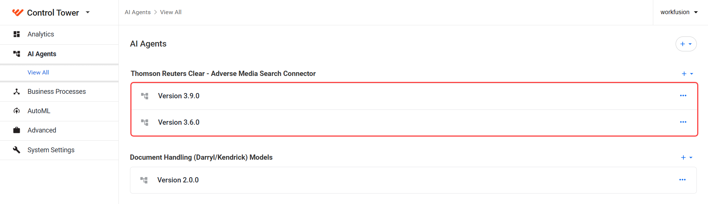Click the Advanced briefcase icon
Image resolution: width=708 pixels, height=204 pixels.
pyautogui.click(x=16, y=130)
